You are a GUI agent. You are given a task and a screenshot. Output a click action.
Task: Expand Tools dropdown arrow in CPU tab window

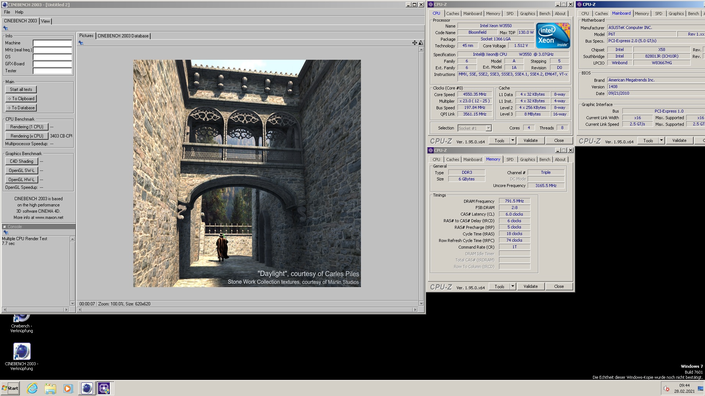pos(513,140)
